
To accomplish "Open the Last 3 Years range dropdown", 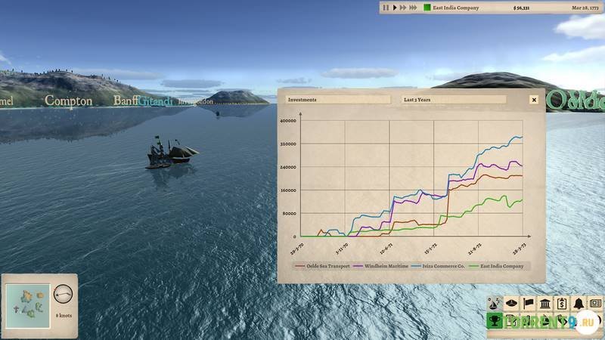I will tap(453, 99).
